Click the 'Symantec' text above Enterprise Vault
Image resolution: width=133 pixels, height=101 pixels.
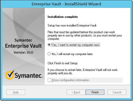point(23,40)
